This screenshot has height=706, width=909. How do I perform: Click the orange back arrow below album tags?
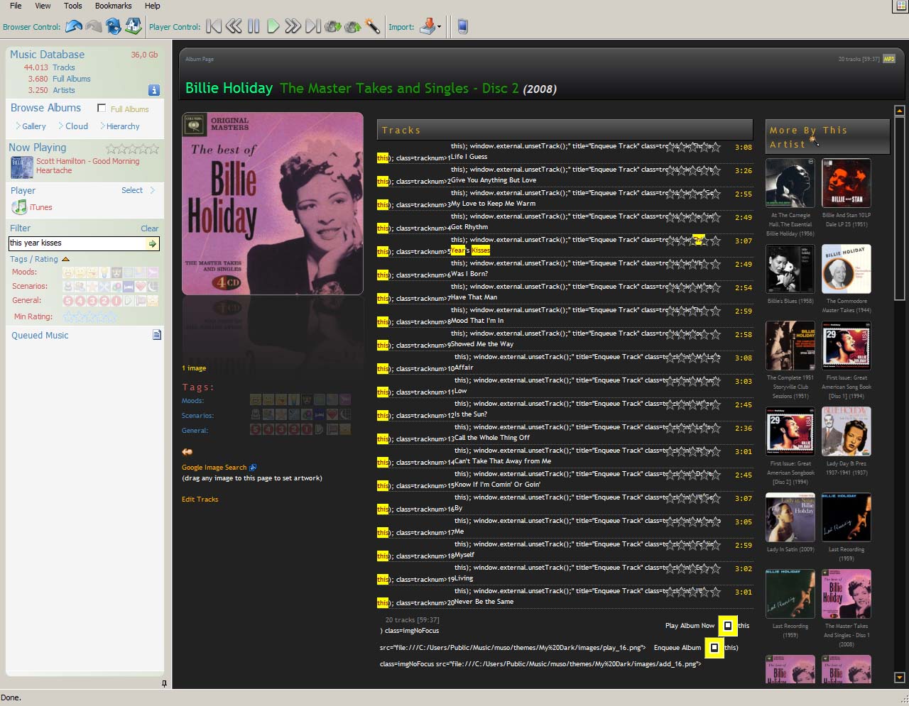[x=187, y=451]
